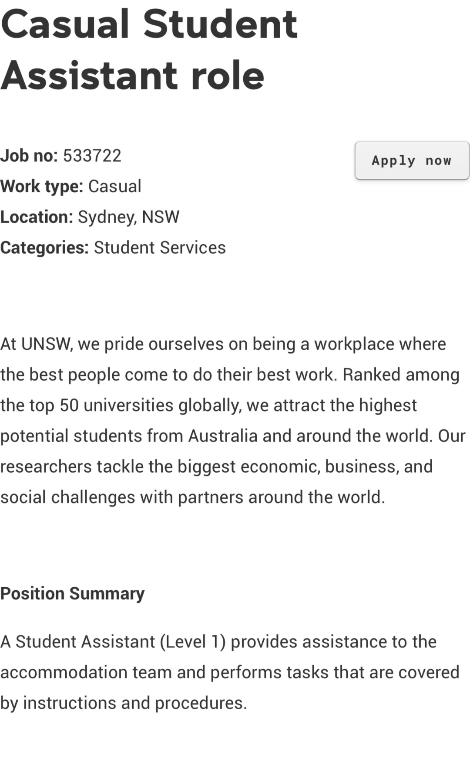
Task: Click the word Australia in the paragraph
Action: click(223, 436)
